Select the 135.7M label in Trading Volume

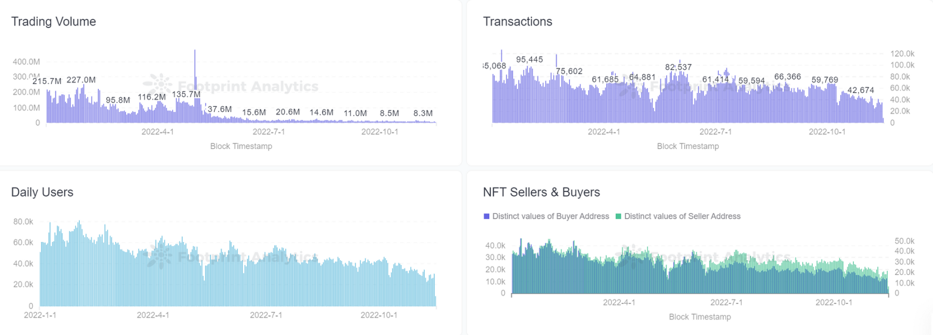[186, 94]
